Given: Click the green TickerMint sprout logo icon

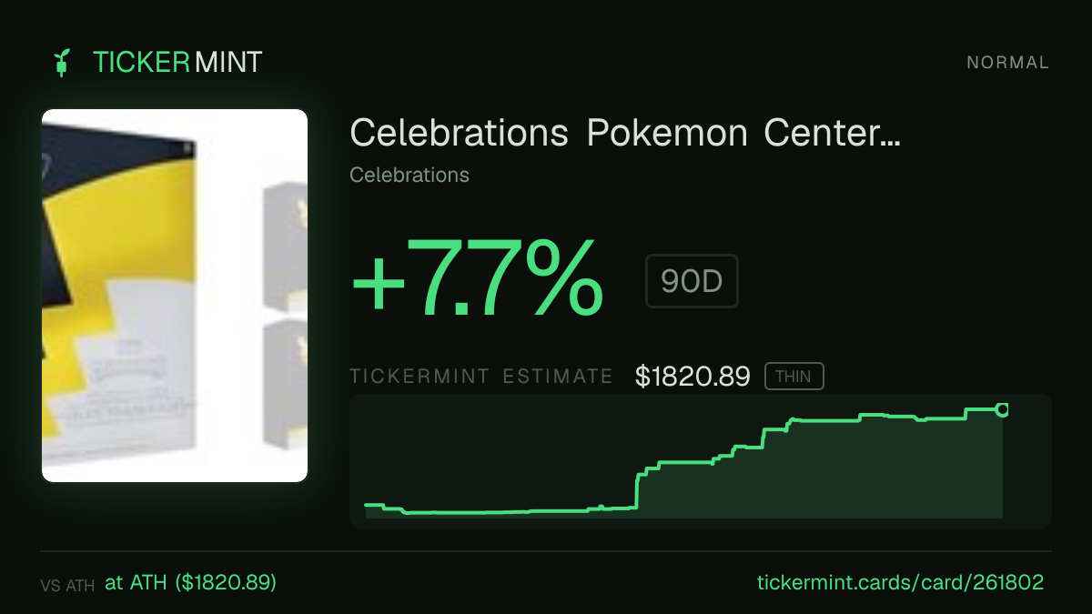Looking at the screenshot, I should pyautogui.click(x=62, y=63).
